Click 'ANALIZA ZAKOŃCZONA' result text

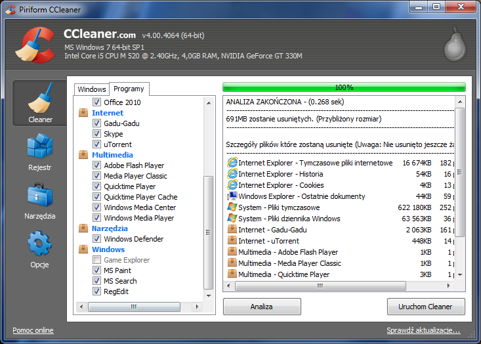pos(264,102)
